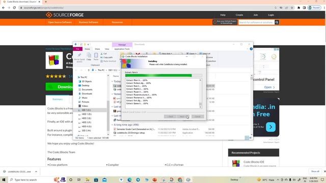326x183 pixels.
Task: Open a new browser tab
Action: coord(46,2)
